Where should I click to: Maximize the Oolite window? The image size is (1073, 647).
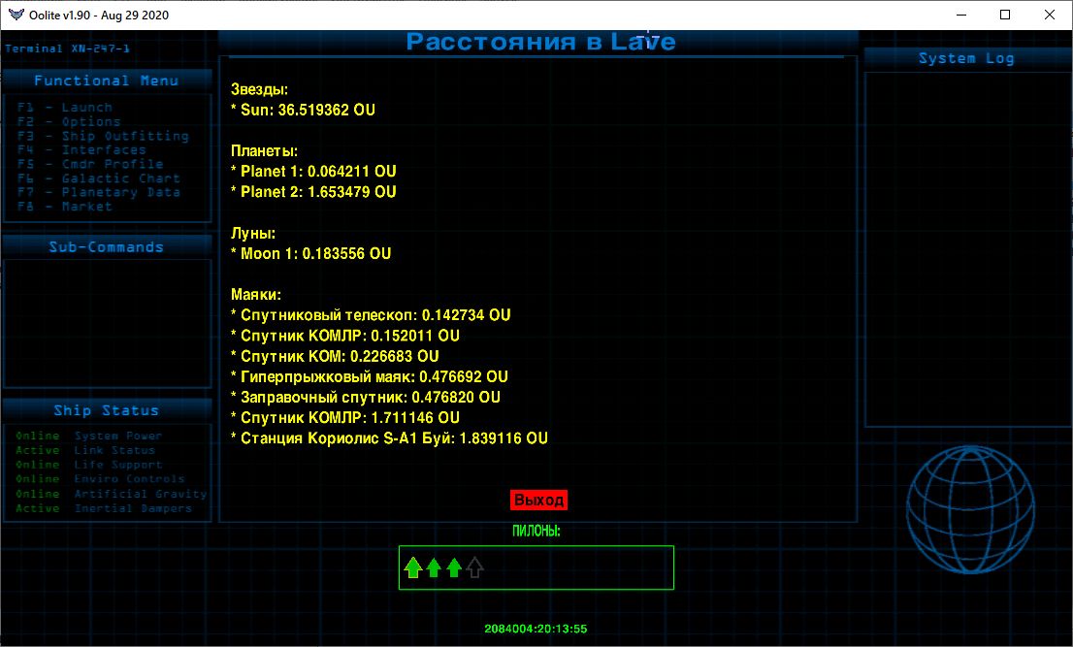click(1005, 15)
